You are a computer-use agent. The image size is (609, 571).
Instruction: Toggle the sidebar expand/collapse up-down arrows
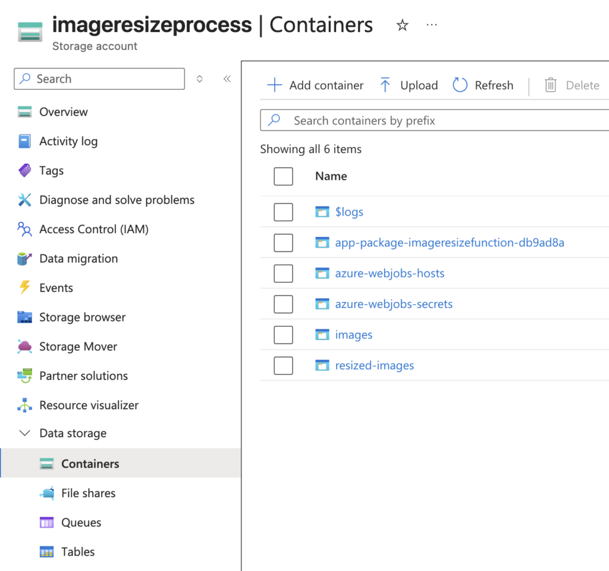(x=200, y=79)
